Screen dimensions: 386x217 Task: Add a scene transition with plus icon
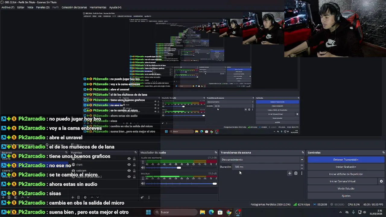[289, 173]
